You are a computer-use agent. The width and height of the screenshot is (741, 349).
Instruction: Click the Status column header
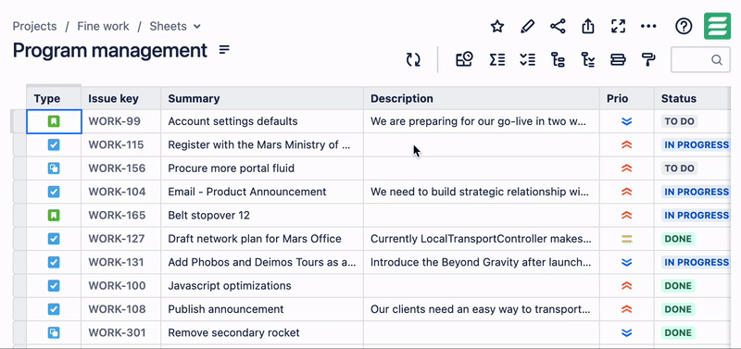tap(692, 99)
